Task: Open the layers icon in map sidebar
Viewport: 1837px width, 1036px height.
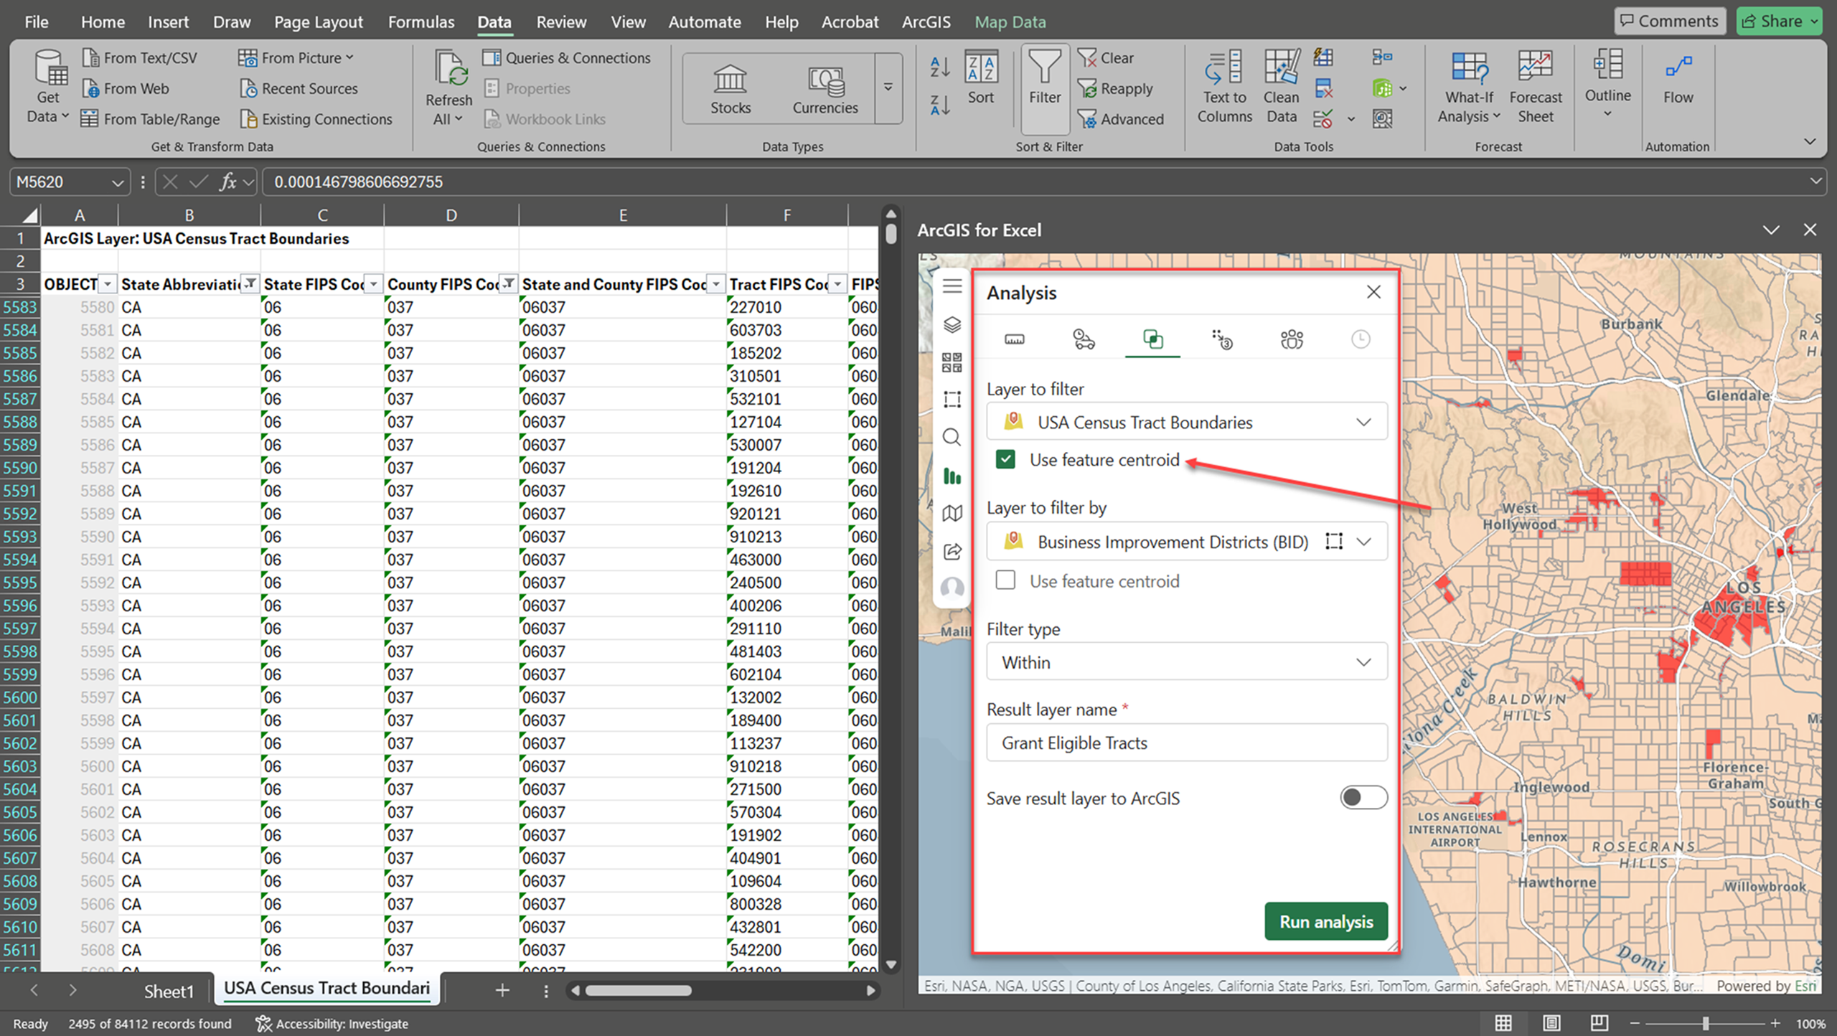Action: click(952, 325)
